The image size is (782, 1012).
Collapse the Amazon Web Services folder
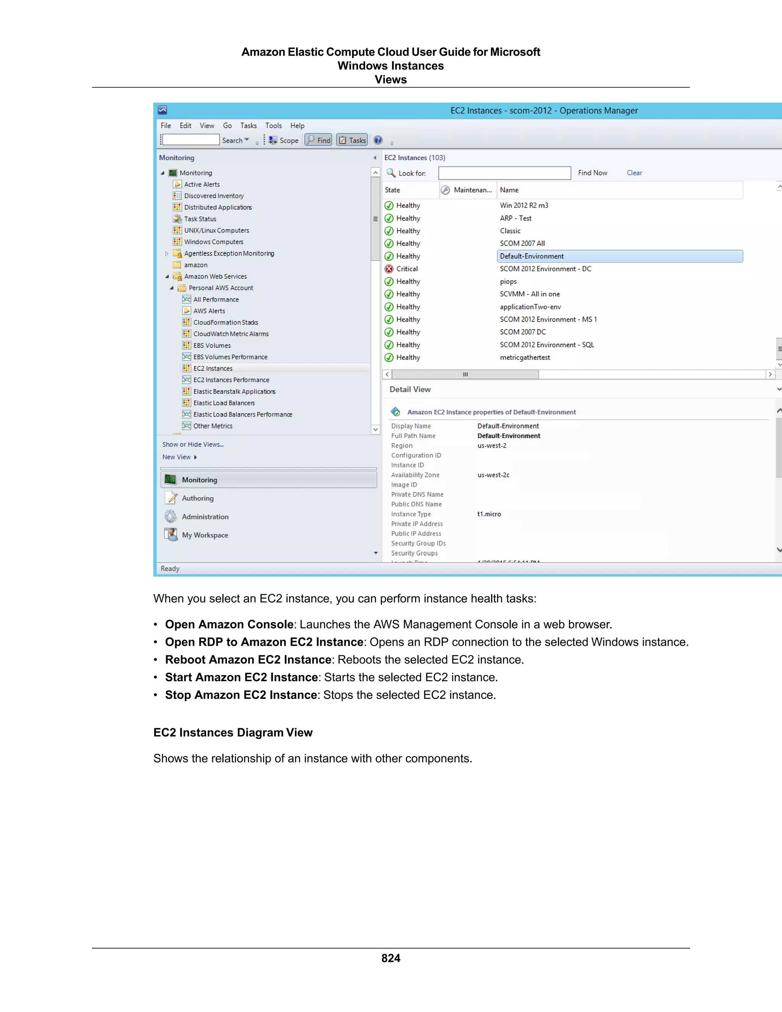pyautogui.click(x=167, y=276)
